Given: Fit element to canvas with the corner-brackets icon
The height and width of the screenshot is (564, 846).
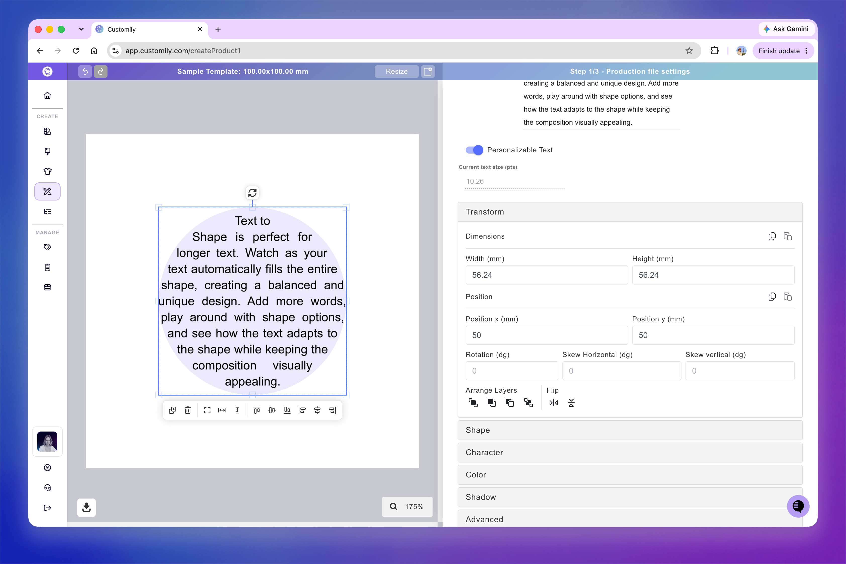Looking at the screenshot, I should (207, 410).
